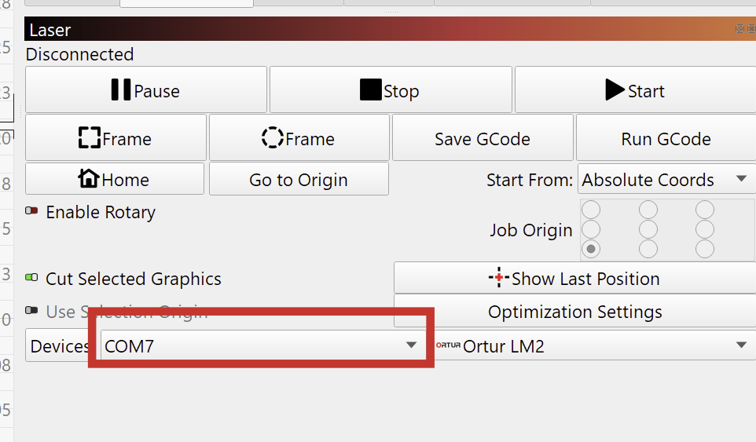This screenshot has width=756, height=442.
Task: Expand the Ortur LM2 device dropdown
Action: [x=594, y=345]
